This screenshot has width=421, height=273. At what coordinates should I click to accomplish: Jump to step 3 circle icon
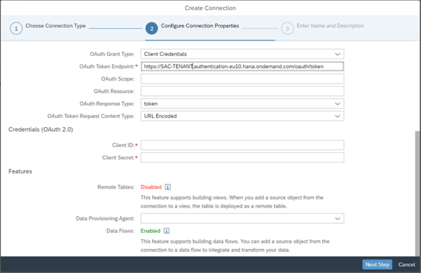point(287,29)
